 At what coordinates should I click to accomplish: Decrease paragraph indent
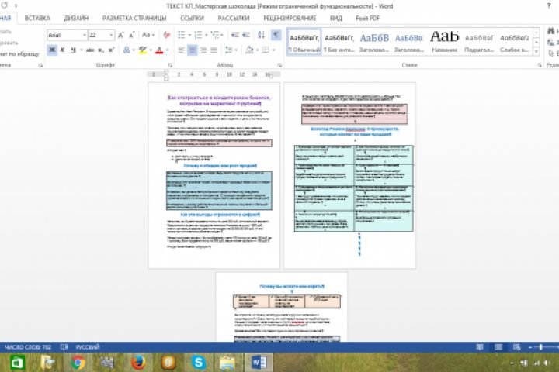(234, 35)
